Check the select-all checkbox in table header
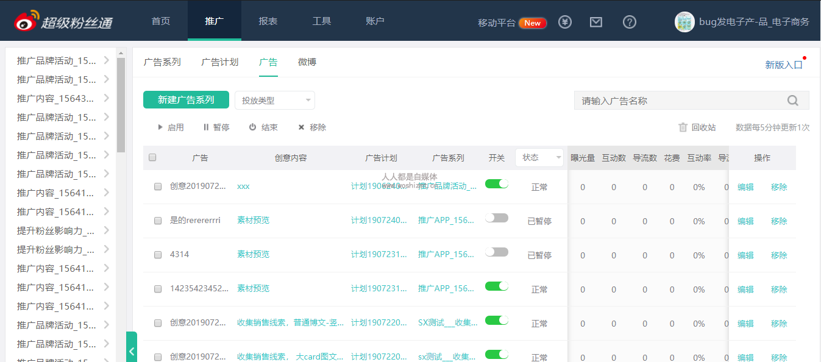Screen dimensions: 821x362 click(x=152, y=157)
